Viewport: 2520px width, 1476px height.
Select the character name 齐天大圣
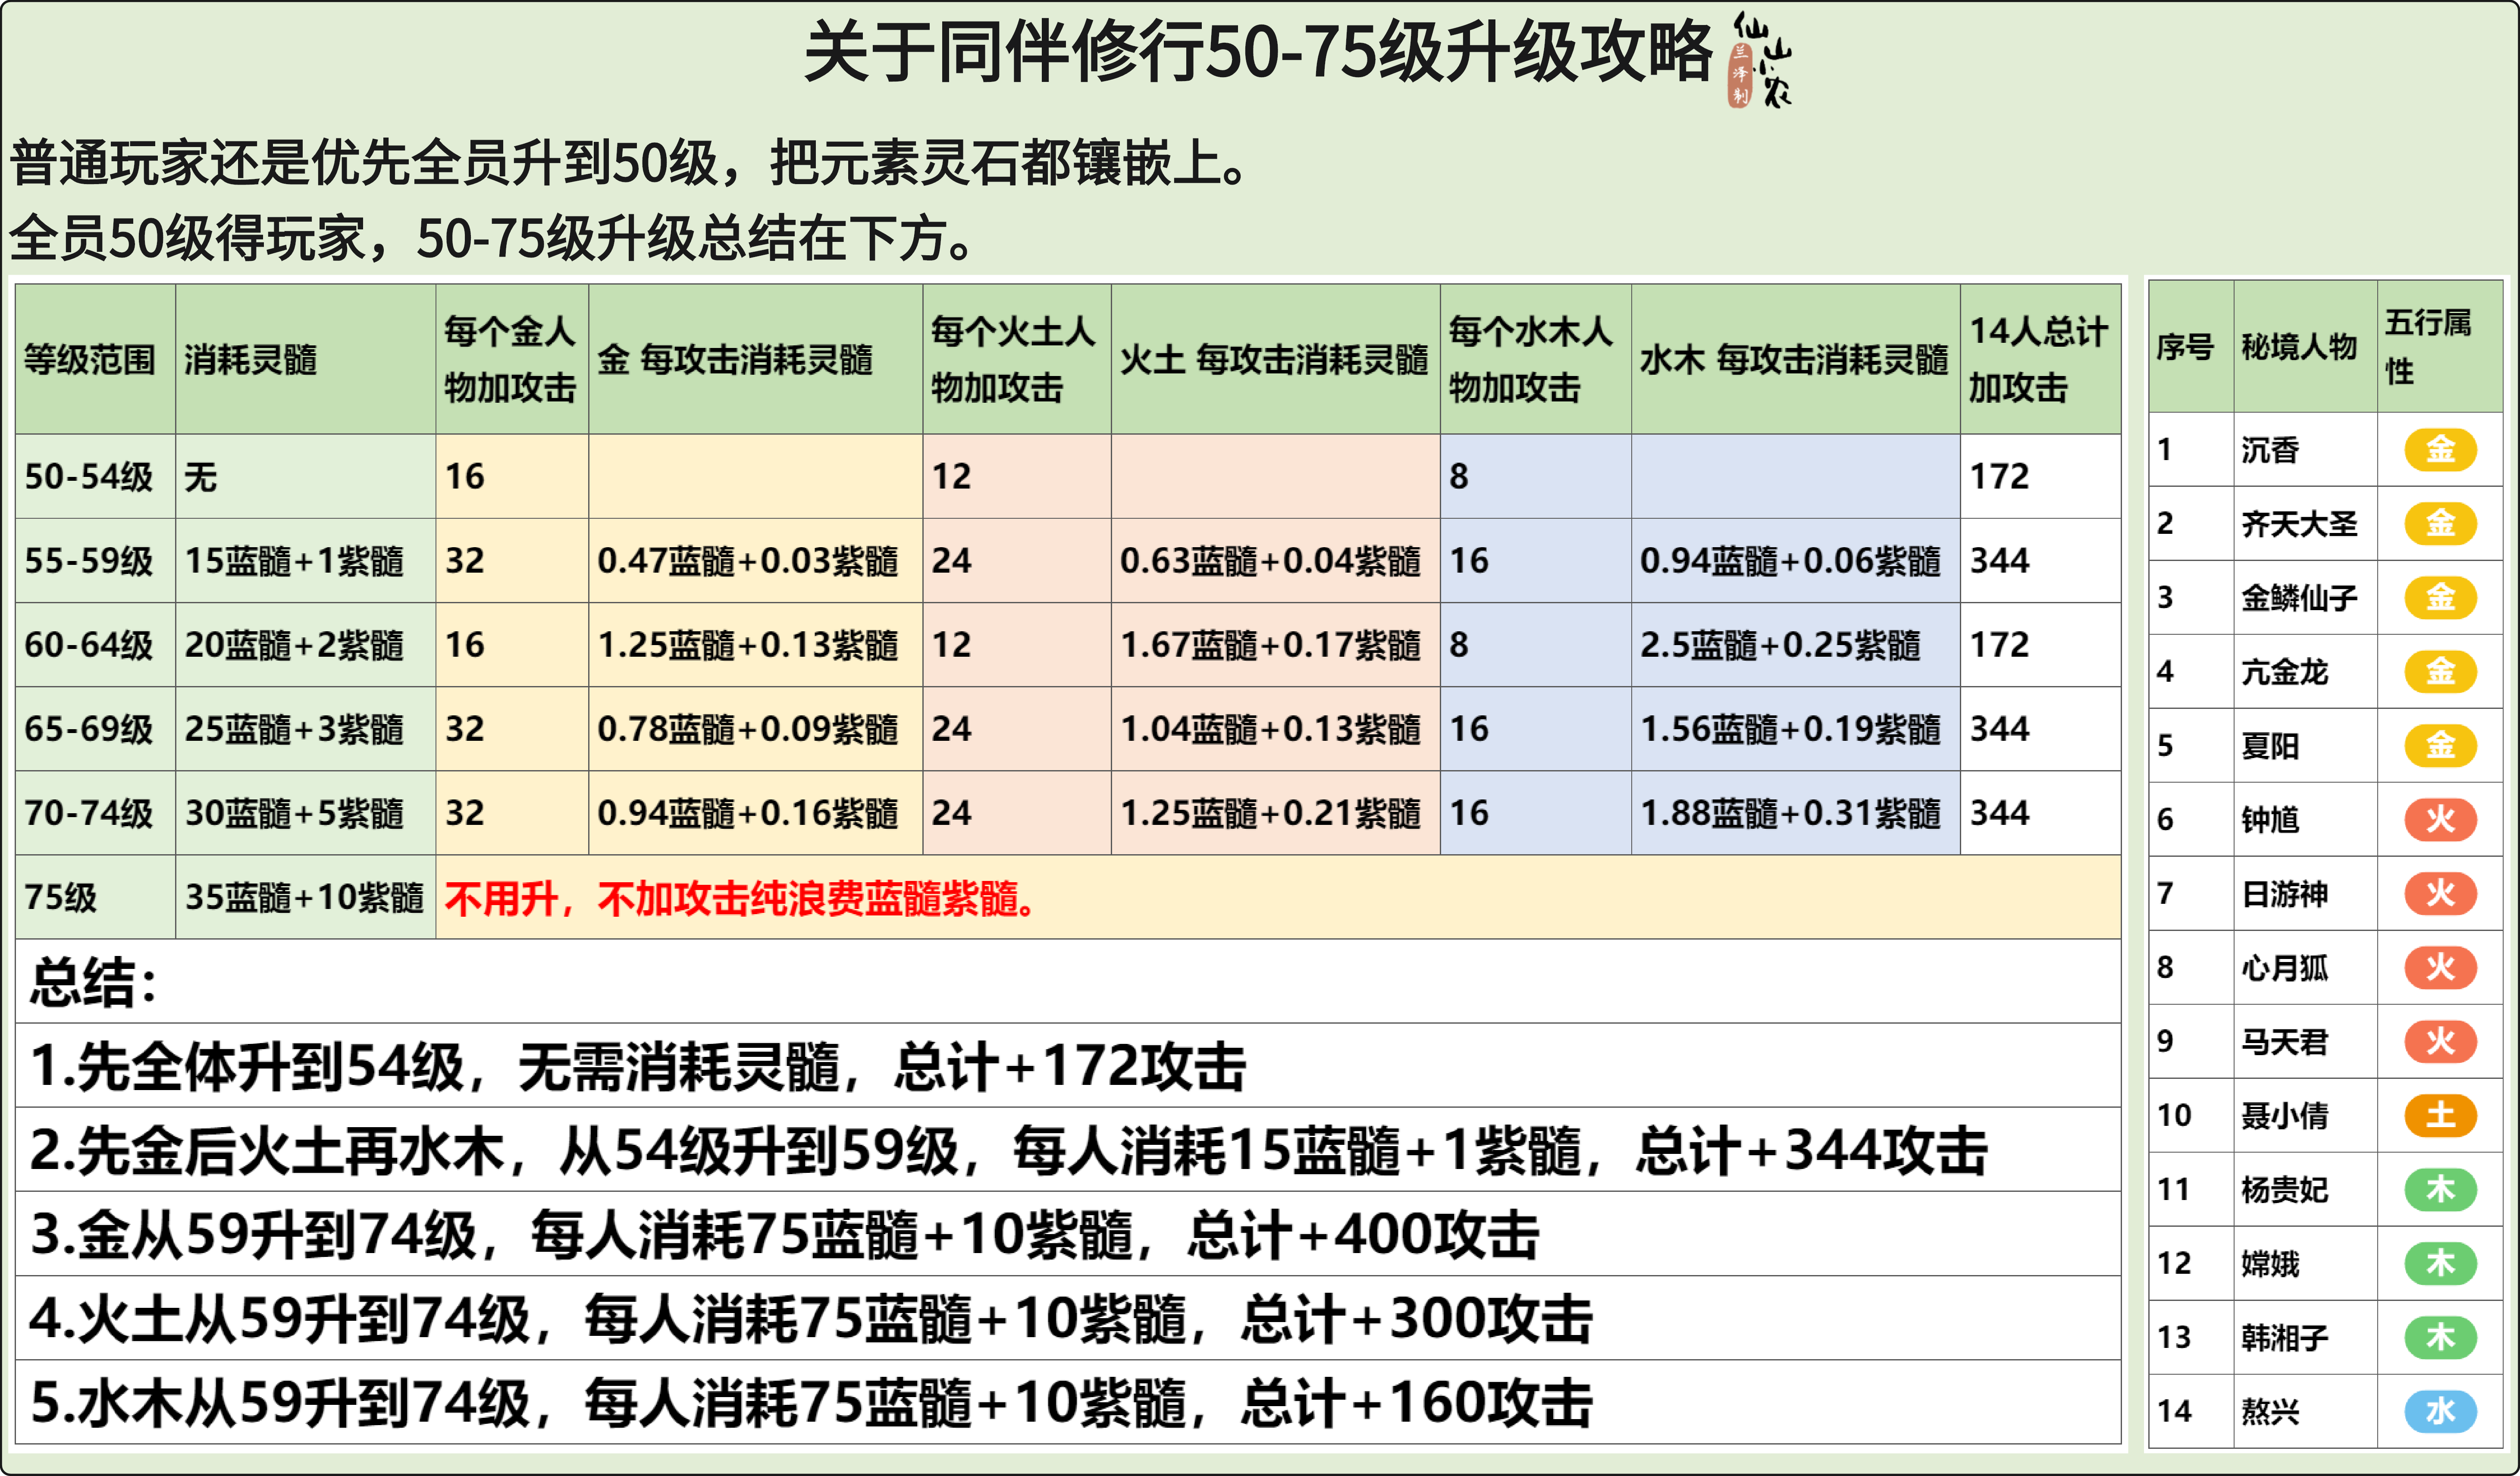point(2299,523)
